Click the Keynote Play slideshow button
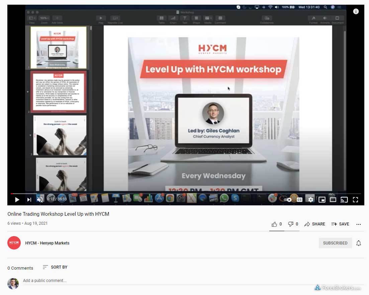 point(101,18)
